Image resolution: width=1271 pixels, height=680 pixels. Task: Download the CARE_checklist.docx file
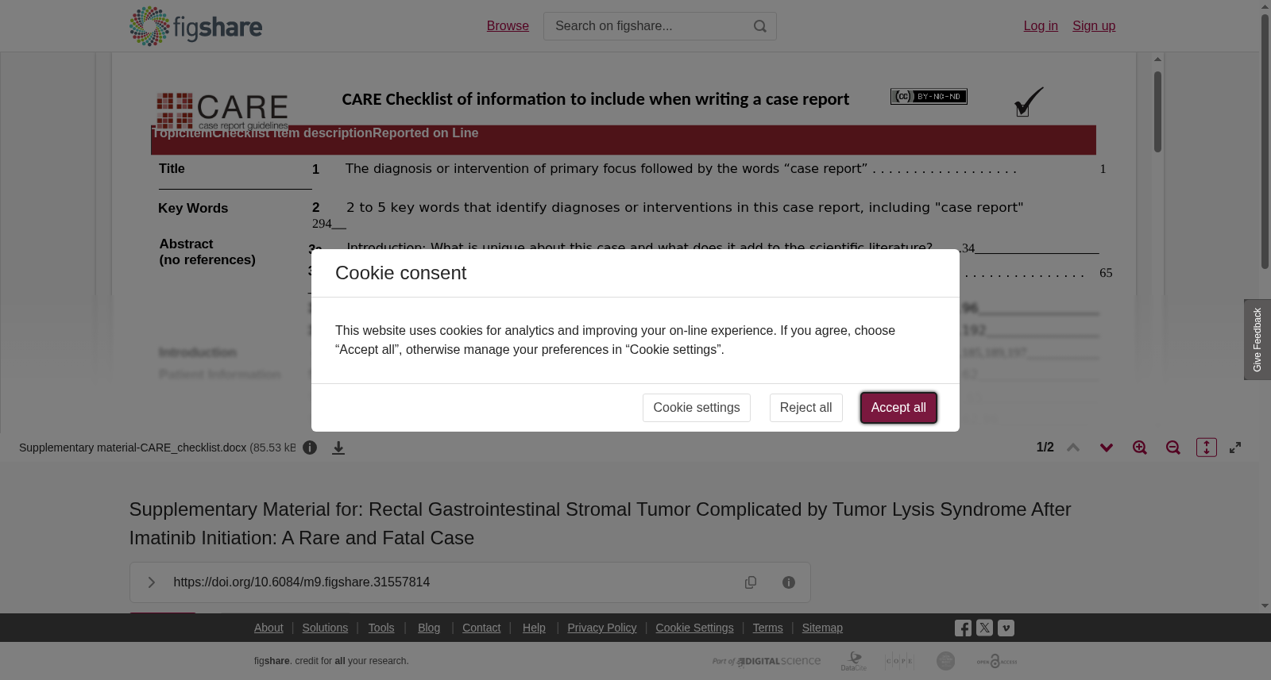[338, 448]
